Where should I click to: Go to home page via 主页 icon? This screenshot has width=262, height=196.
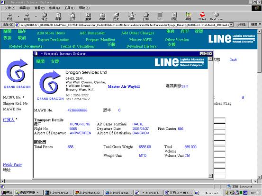[x=72, y=17]
